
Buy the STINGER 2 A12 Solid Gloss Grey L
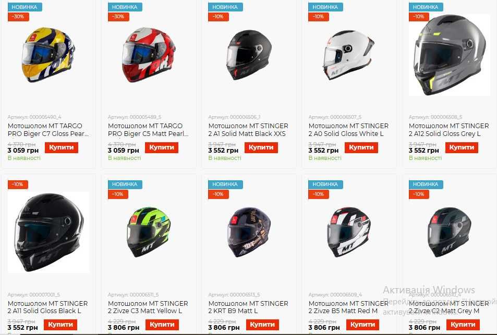click(462, 147)
